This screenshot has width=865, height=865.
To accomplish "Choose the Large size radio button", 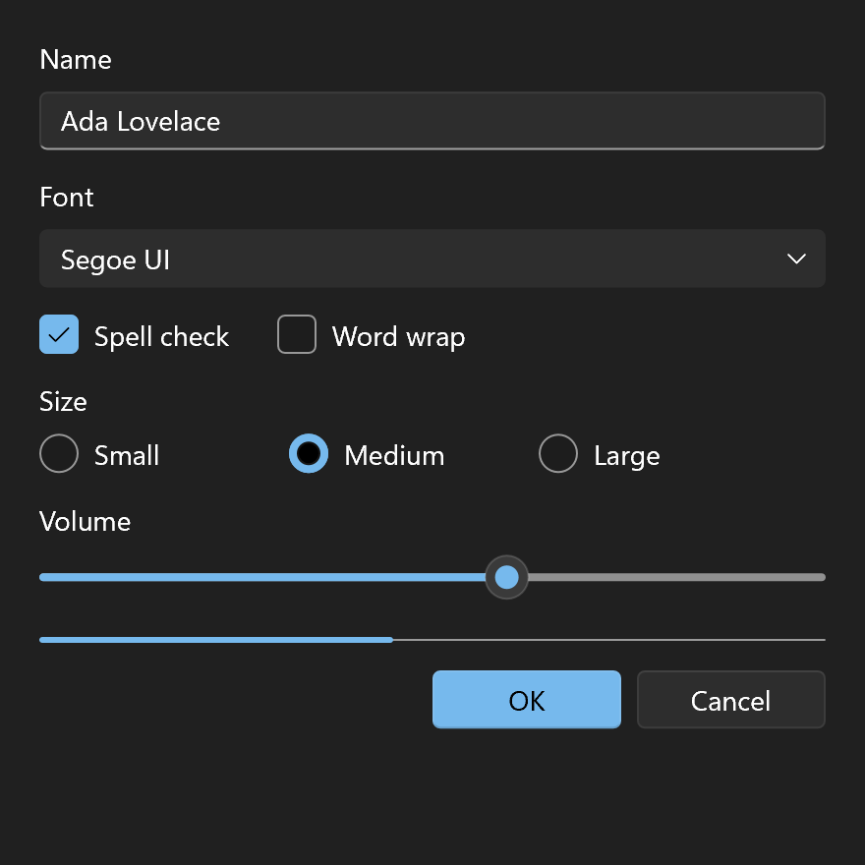I will tap(558, 453).
